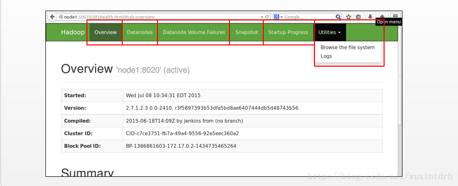The height and width of the screenshot is (186, 458).
Task: Open the hamburger menu button
Action: 395,16
